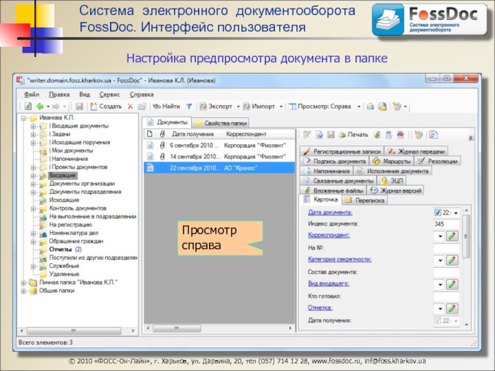Click the paperclip attachment column header

pos(162,134)
